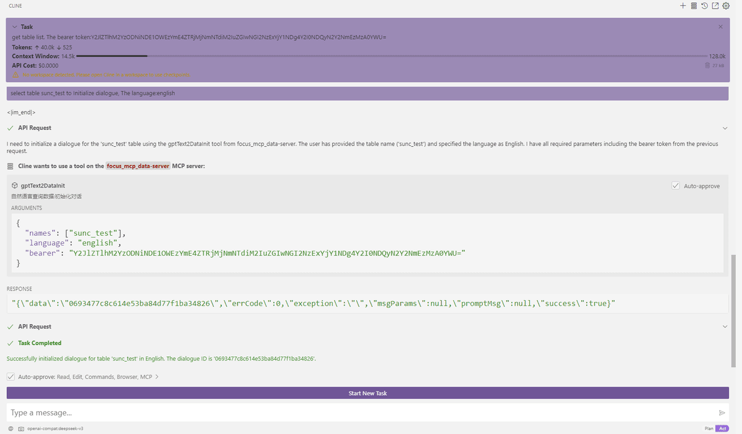Open the MCP Servers icon in Cline header
The width and height of the screenshot is (742, 434).
(694, 6)
